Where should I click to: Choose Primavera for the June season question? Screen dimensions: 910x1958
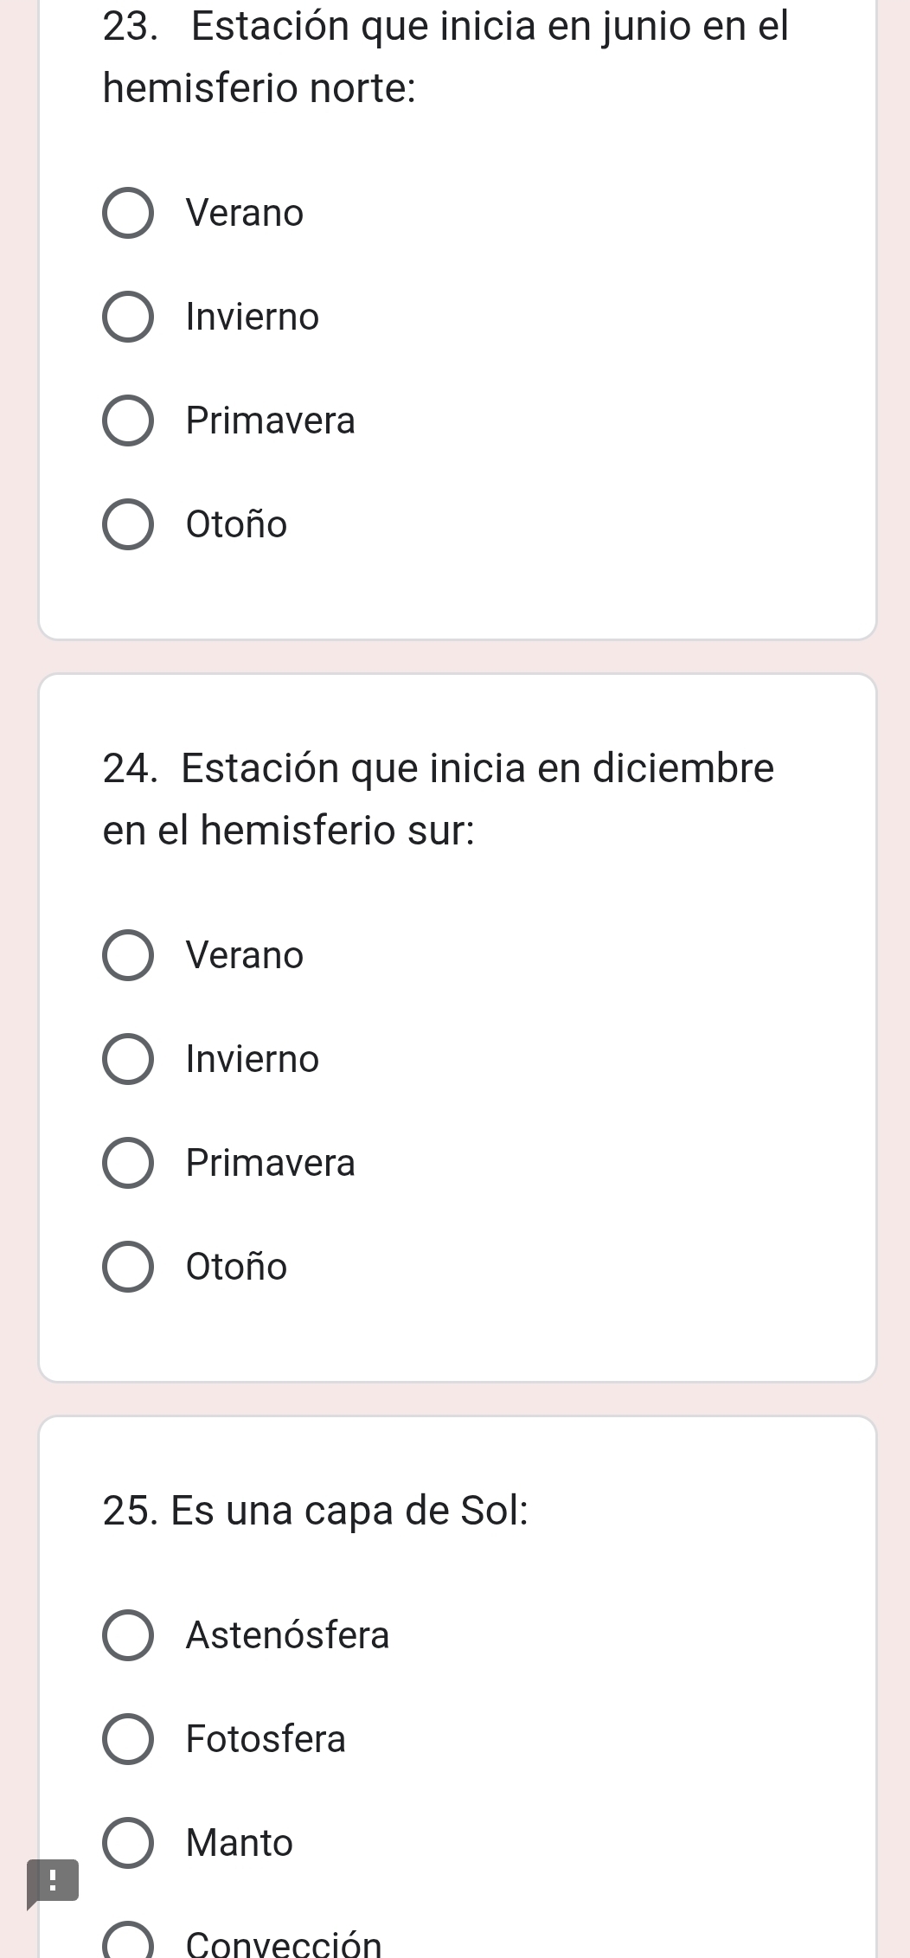pyautogui.click(x=128, y=420)
